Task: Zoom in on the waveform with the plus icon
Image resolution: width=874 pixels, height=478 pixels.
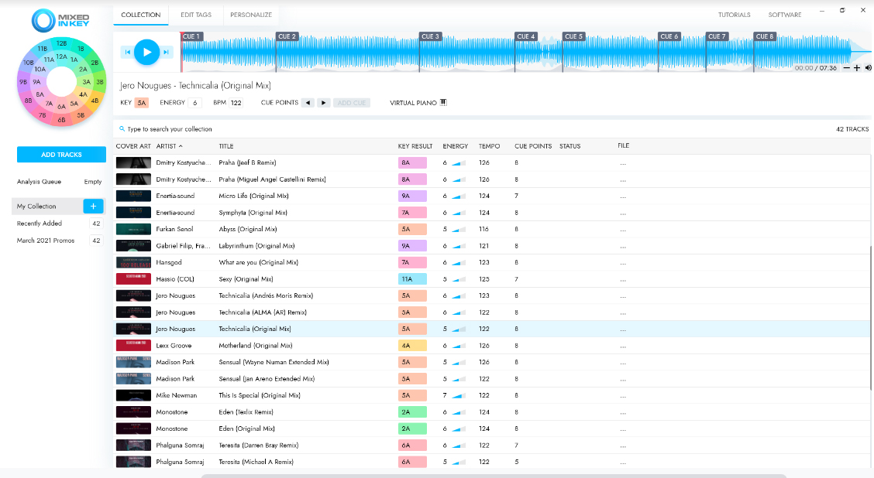Action: coord(856,67)
